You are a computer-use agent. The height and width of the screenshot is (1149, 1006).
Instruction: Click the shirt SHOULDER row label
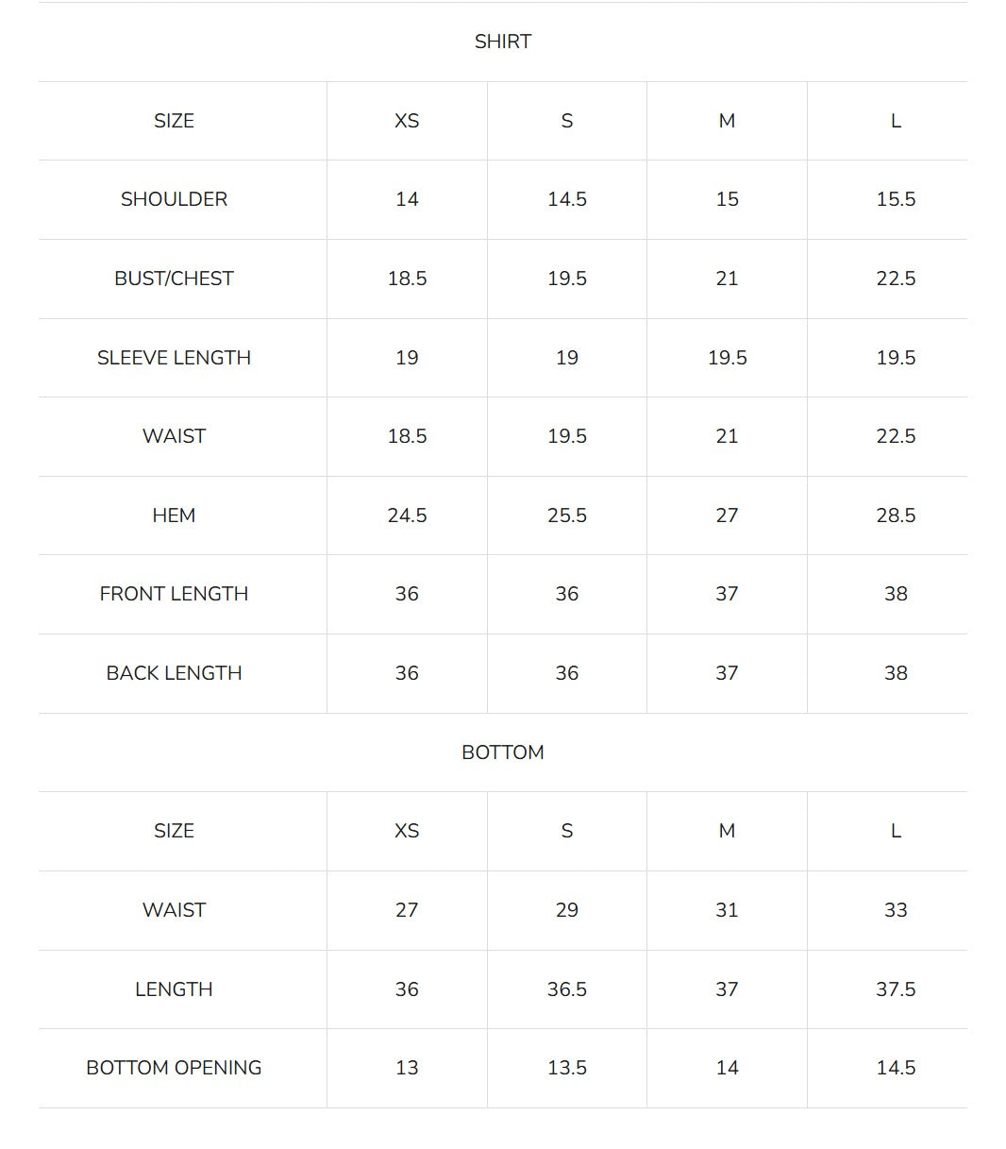click(x=174, y=199)
